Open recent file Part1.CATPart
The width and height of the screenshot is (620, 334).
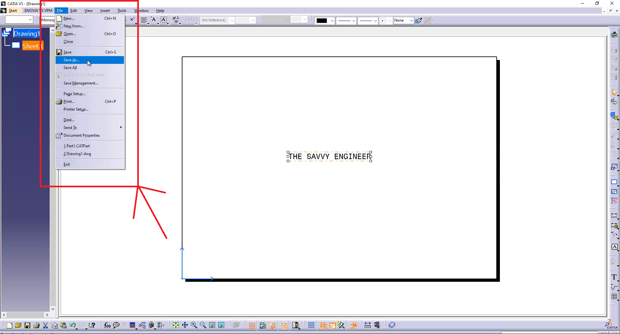77,146
